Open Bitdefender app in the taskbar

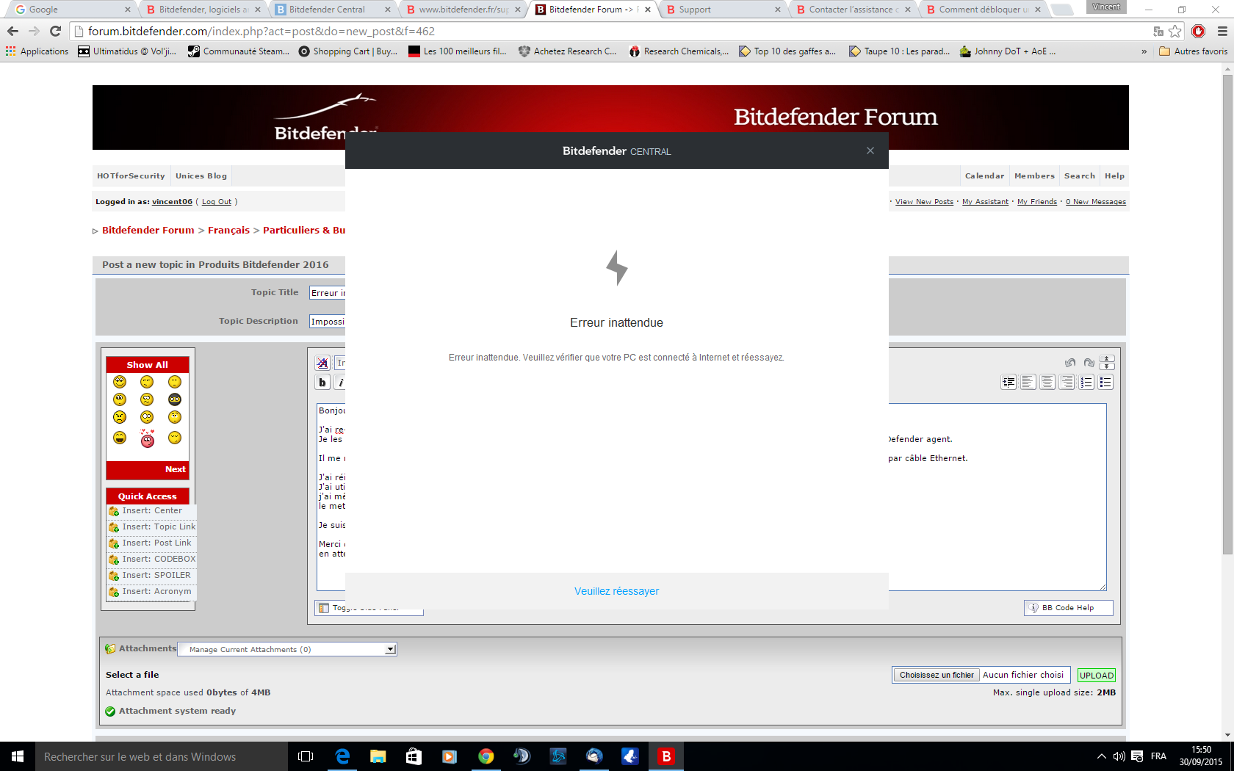666,756
